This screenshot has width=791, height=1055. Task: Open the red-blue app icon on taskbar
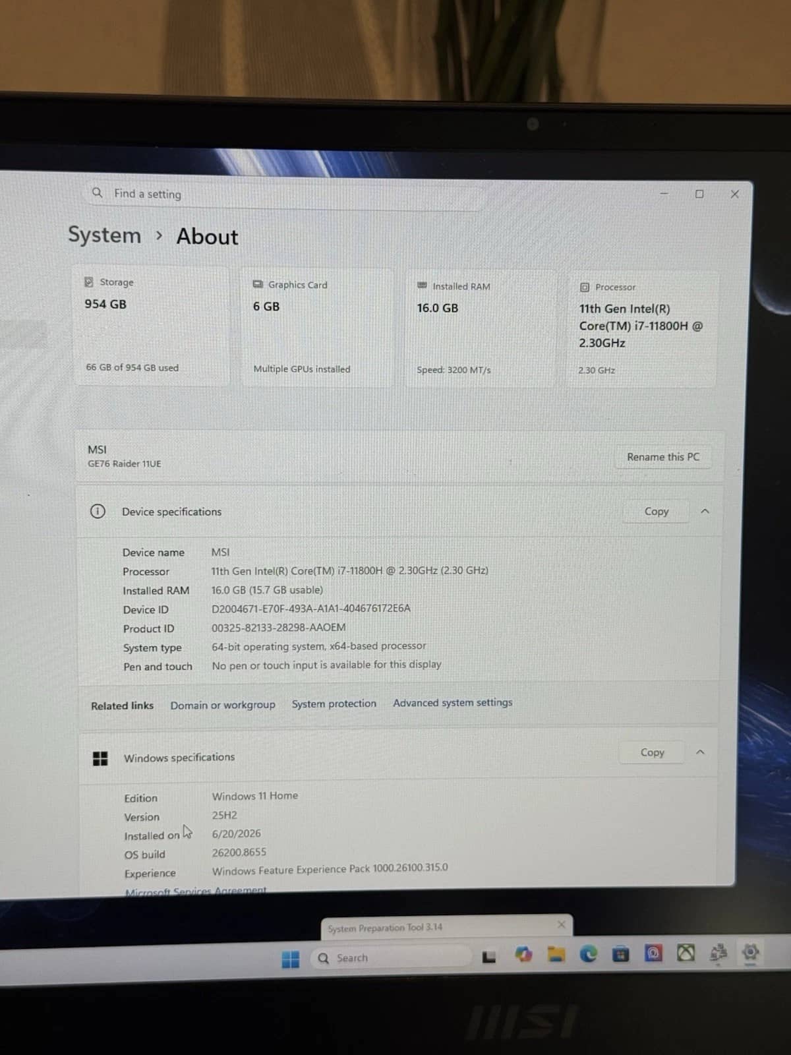pyautogui.click(x=653, y=953)
